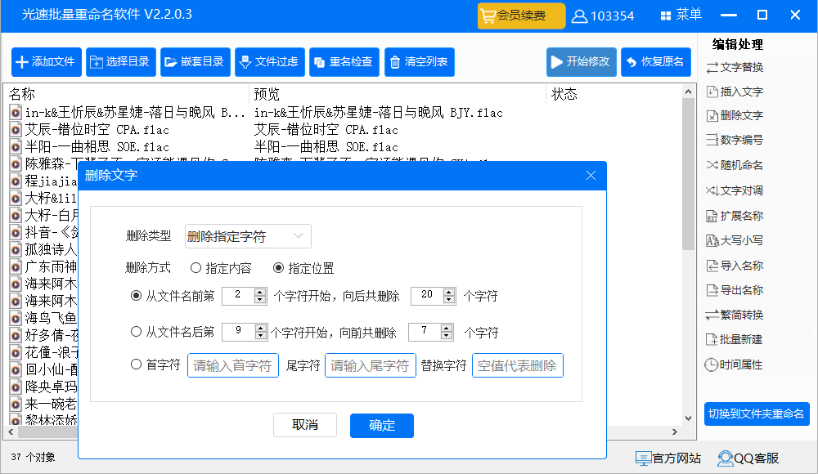This screenshot has width=818, height=474.
Task: Select file 艾辰-错位时空 CPA.flac in the 名称 column
Action: click(97, 130)
